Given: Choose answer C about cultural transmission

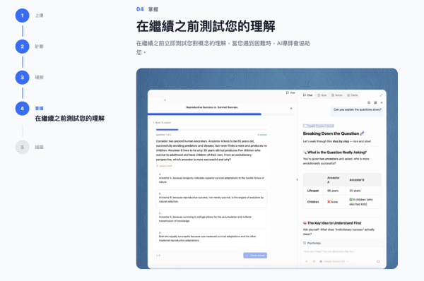Looking at the screenshot, I should 211,218.
